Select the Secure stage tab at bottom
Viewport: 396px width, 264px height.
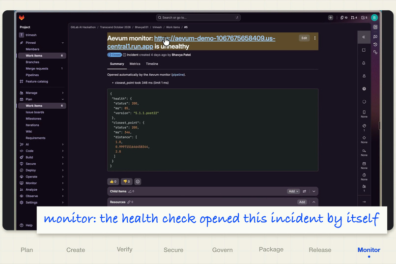click(173, 250)
